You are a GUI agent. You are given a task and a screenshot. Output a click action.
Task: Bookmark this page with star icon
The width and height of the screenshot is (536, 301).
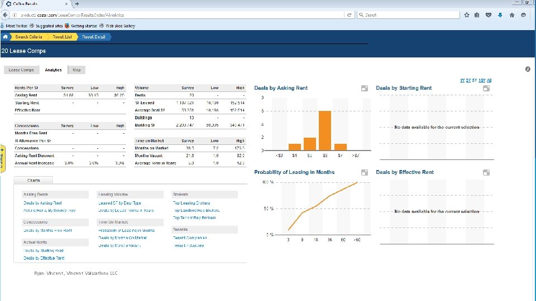point(467,15)
